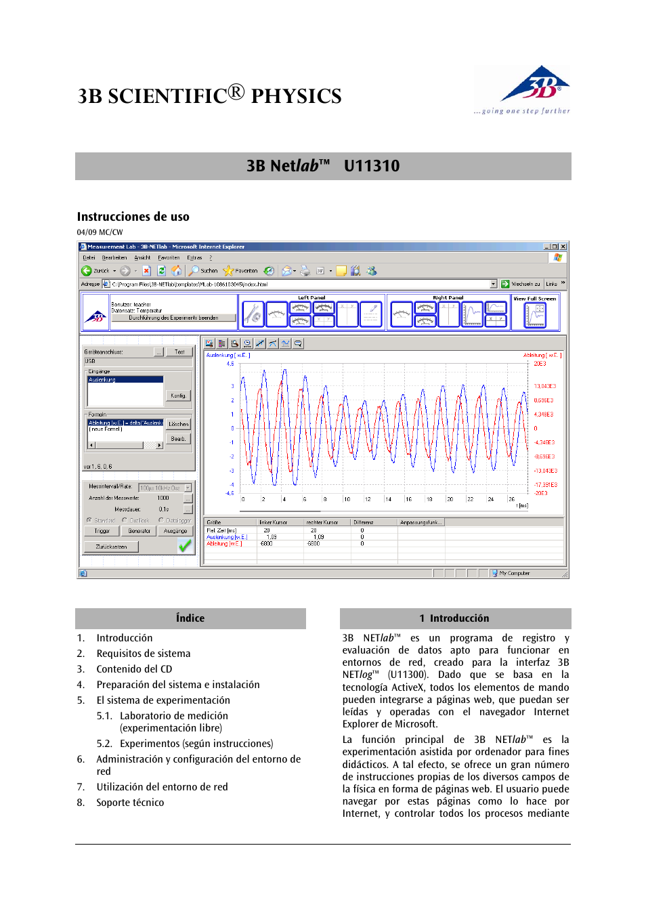This screenshot has height=915, width=646.
Task: Open the Extras menu
Action: pyautogui.click(x=194, y=257)
